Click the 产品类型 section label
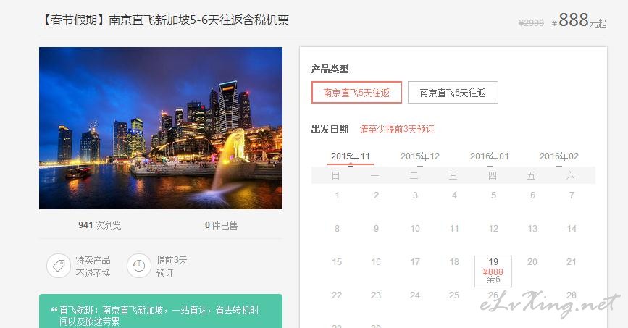This screenshot has height=328, width=628. (x=330, y=69)
